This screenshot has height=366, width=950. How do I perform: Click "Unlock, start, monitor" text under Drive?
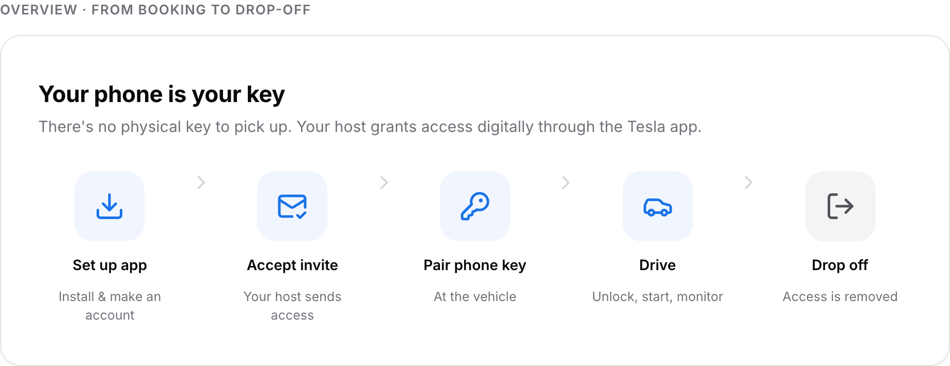coord(658,296)
